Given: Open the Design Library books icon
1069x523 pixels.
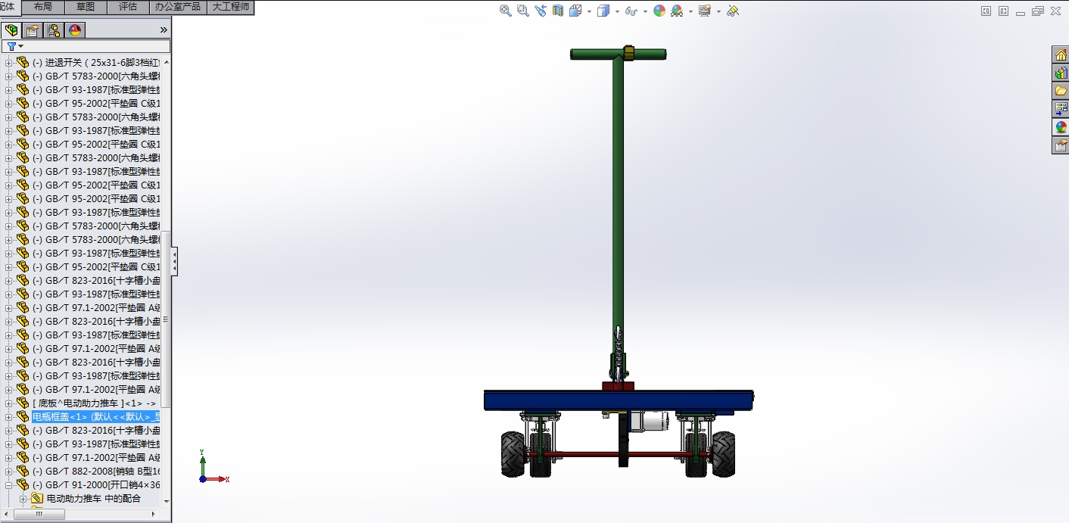Looking at the screenshot, I should [x=1061, y=73].
